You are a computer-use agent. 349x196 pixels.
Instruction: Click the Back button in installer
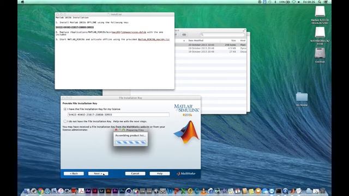tap(74, 174)
